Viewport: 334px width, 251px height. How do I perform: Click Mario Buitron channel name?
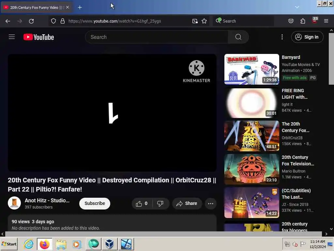point(293,171)
